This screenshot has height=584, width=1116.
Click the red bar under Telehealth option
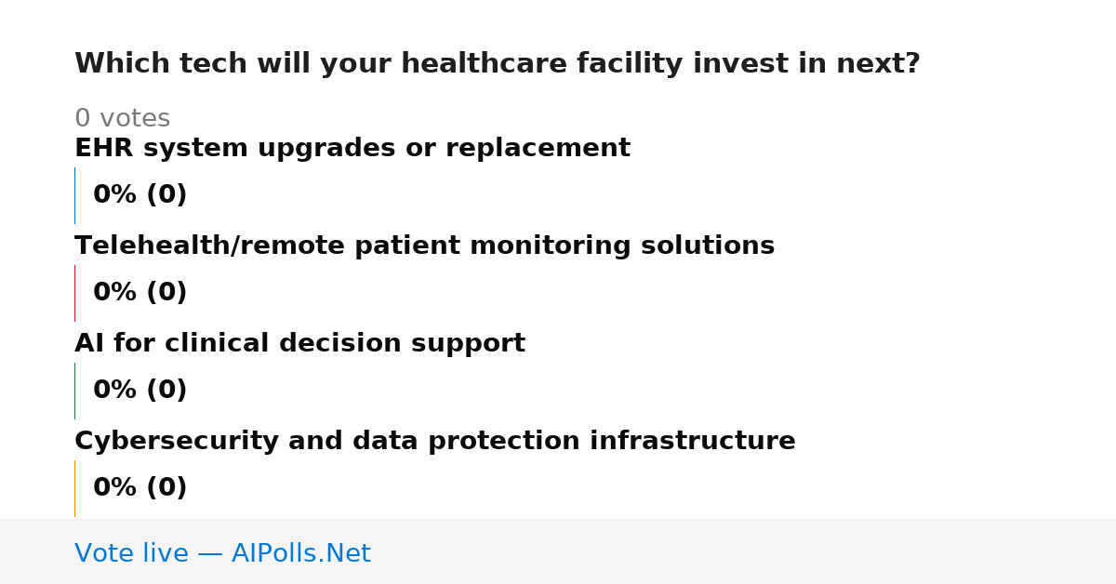coord(74,293)
